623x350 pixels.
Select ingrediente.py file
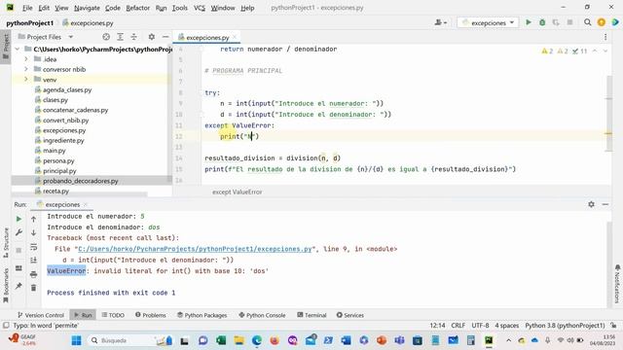coord(63,140)
